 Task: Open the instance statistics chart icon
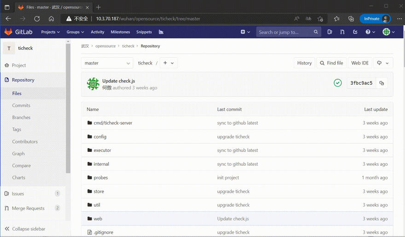coord(161,32)
